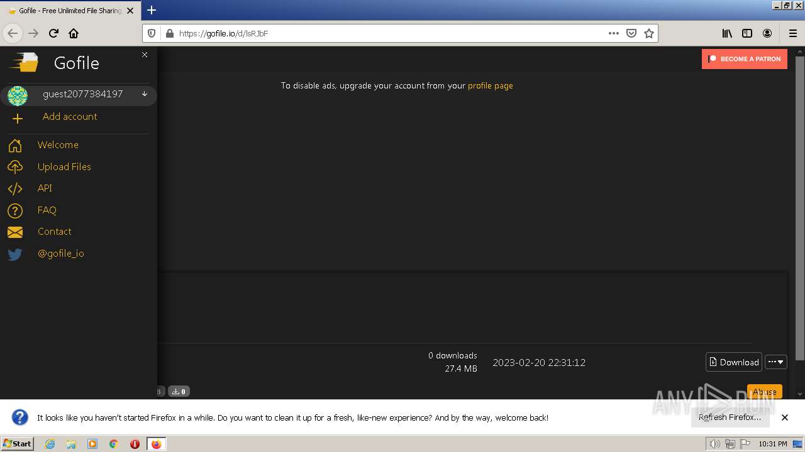This screenshot has width=805, height=452.
Task: Bookmark this page with the star
Action: (x=649, y=33)
